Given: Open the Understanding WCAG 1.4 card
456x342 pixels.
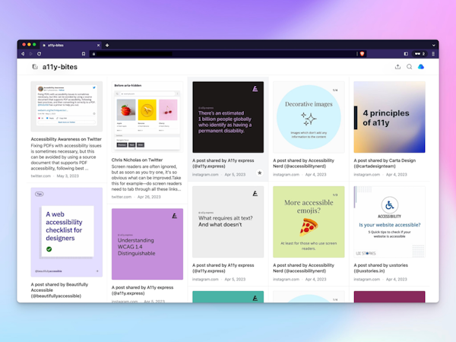Looking at the screenshot, I should pyautogui.click(x=147, y=244).
